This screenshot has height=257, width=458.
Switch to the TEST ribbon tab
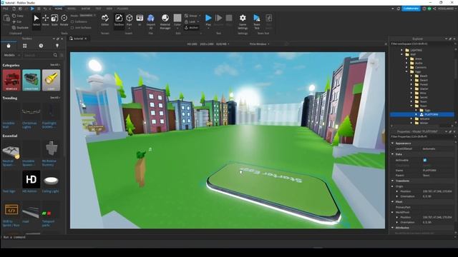click(98, 9)
